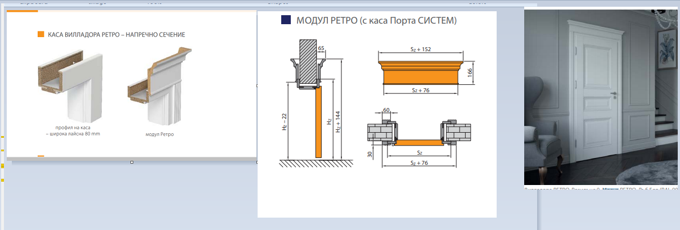
Task: Click the Sz + 152 dimension label
Action: pyautogui.click(x=421, y=50)
